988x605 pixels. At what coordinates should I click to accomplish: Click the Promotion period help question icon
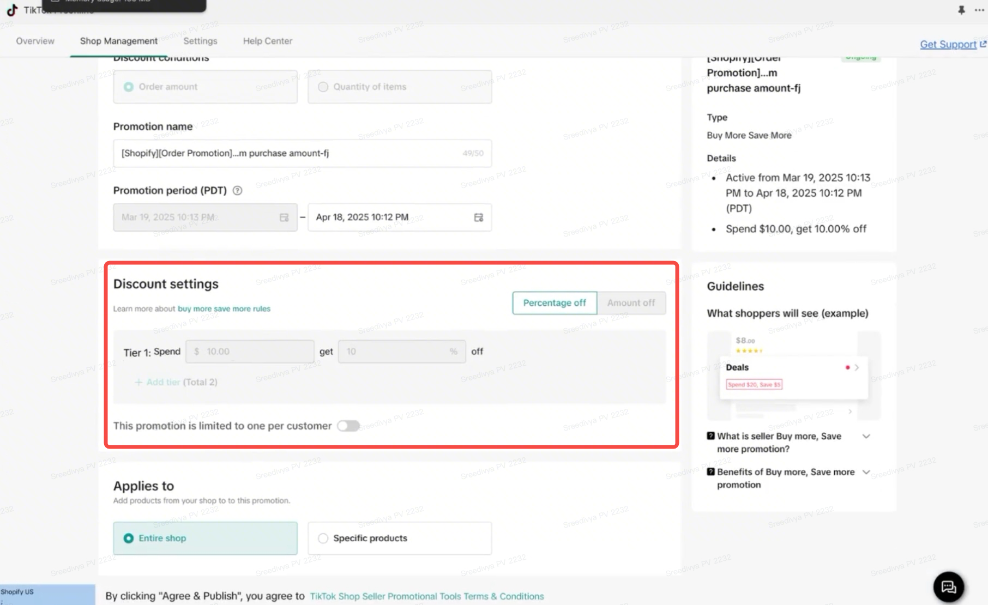pyautogui.click(x=237, y=191)
